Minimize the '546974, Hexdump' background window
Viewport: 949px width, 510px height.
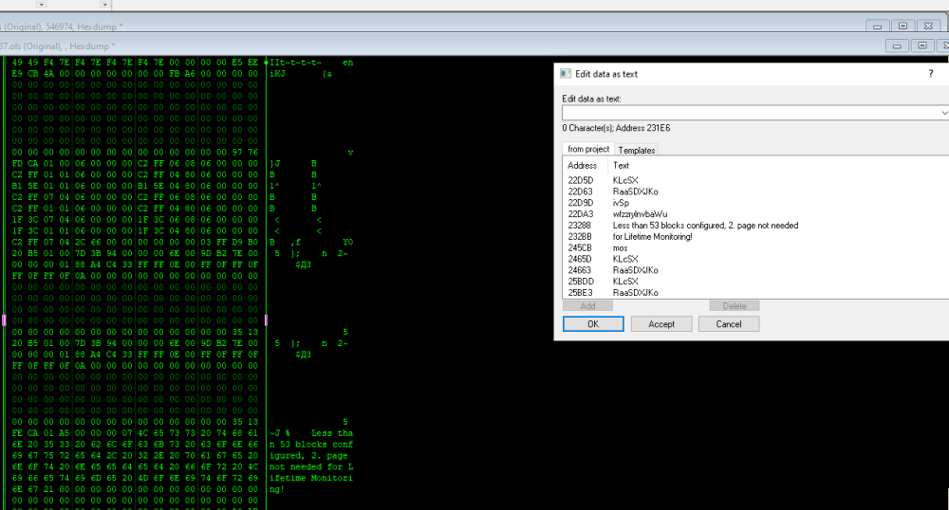point(877,26)
